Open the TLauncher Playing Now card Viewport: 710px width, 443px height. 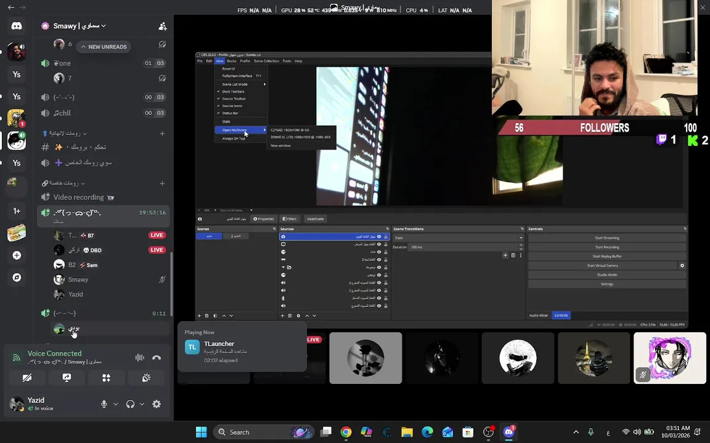click(x=242, y=346)
